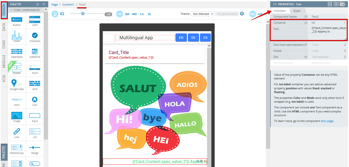This screenshot has width=349, height=167.
Task: Switch to landscape device orientation icon
Action: click(62, 14)
